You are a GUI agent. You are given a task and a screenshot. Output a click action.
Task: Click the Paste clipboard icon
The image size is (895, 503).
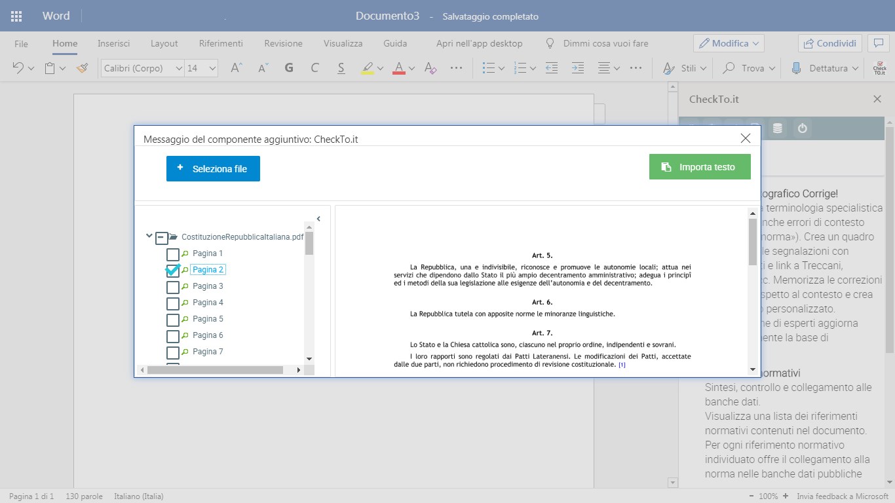point(50,68)
